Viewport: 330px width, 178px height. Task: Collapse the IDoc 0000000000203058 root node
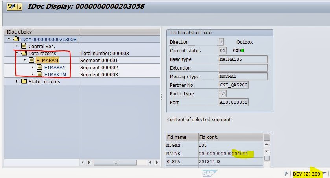(9, 39)
